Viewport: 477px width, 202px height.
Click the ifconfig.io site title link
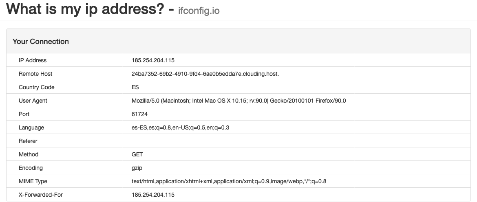[x=199, y=11]
